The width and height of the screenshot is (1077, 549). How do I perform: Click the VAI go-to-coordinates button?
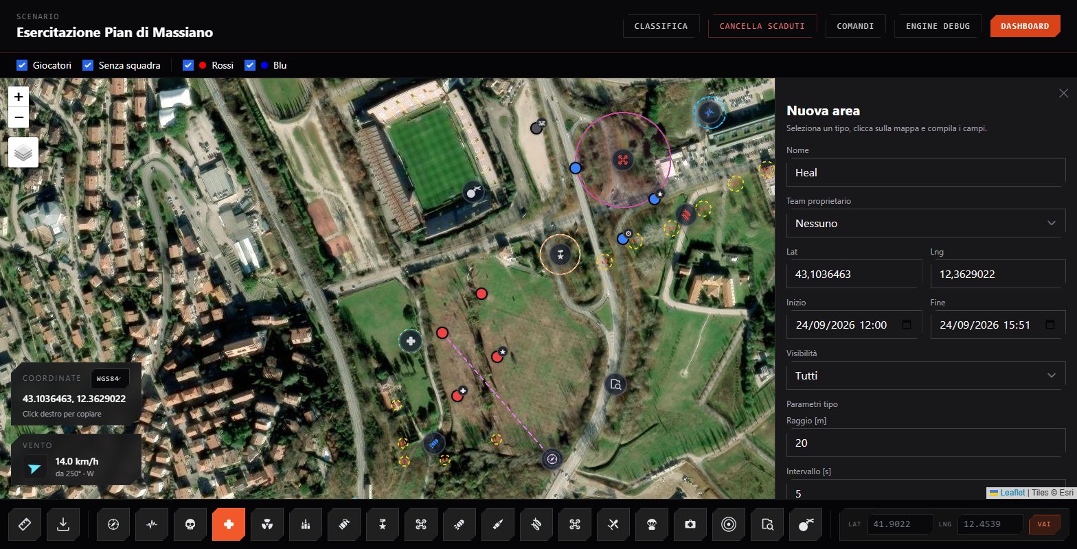[x=1044, y=524]
